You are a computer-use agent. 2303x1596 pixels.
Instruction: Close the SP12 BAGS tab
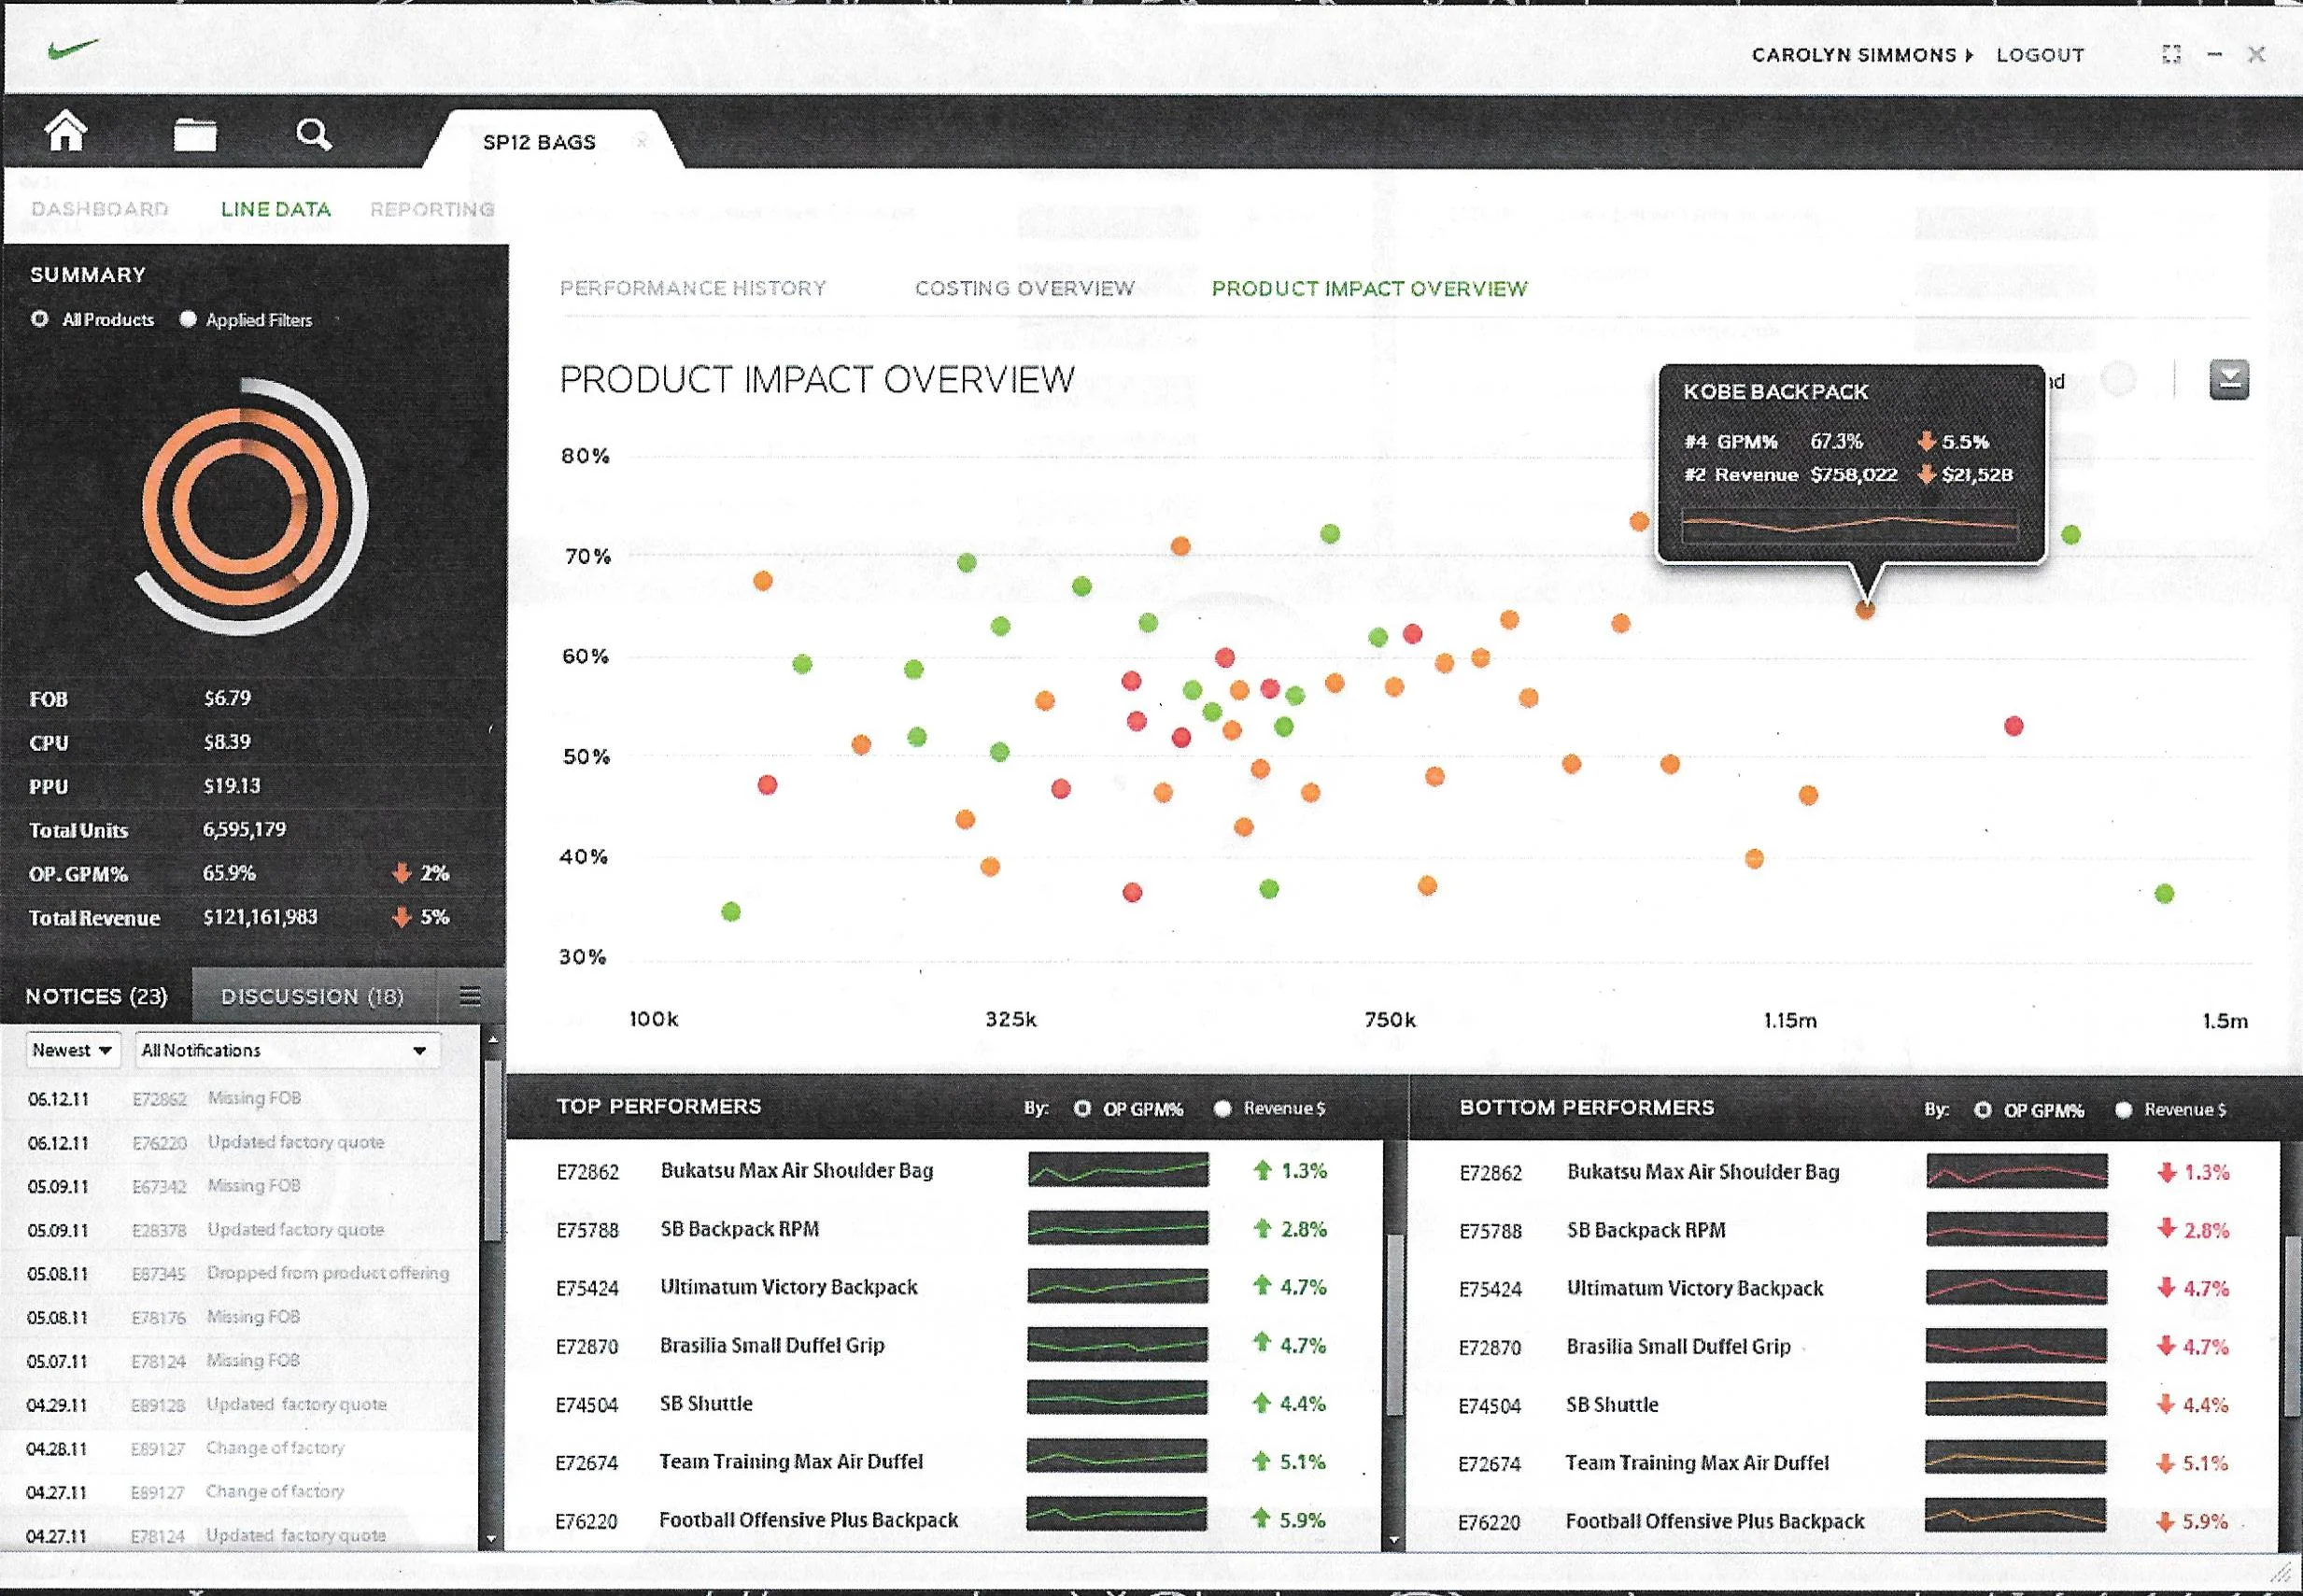(641, 142)
